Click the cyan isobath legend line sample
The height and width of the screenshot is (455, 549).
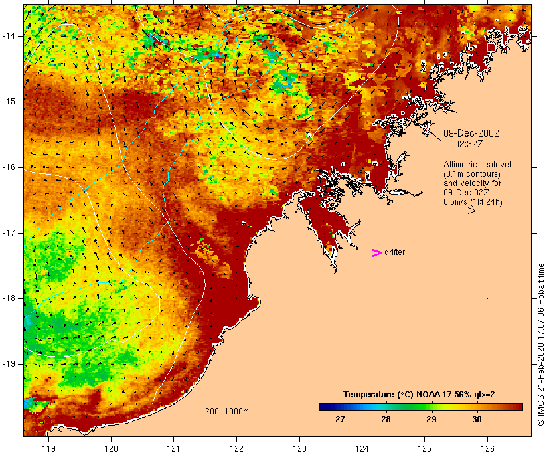coord(216,418)
